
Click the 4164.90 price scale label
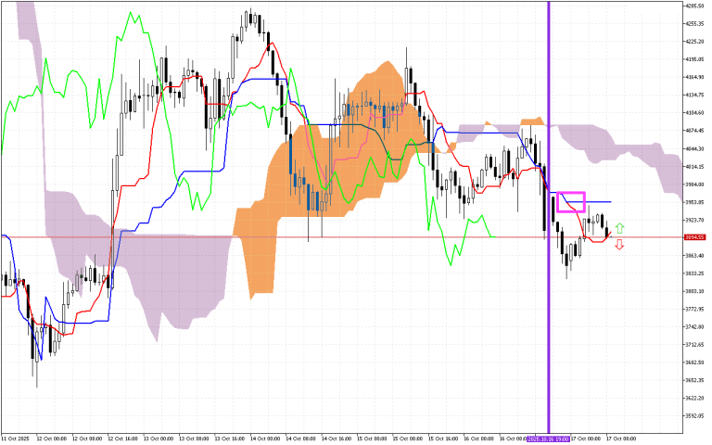pos(694,77)
